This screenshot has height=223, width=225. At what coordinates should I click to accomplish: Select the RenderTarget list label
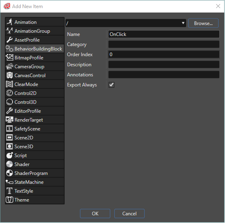pyautogui.click(x=29, y=120)
